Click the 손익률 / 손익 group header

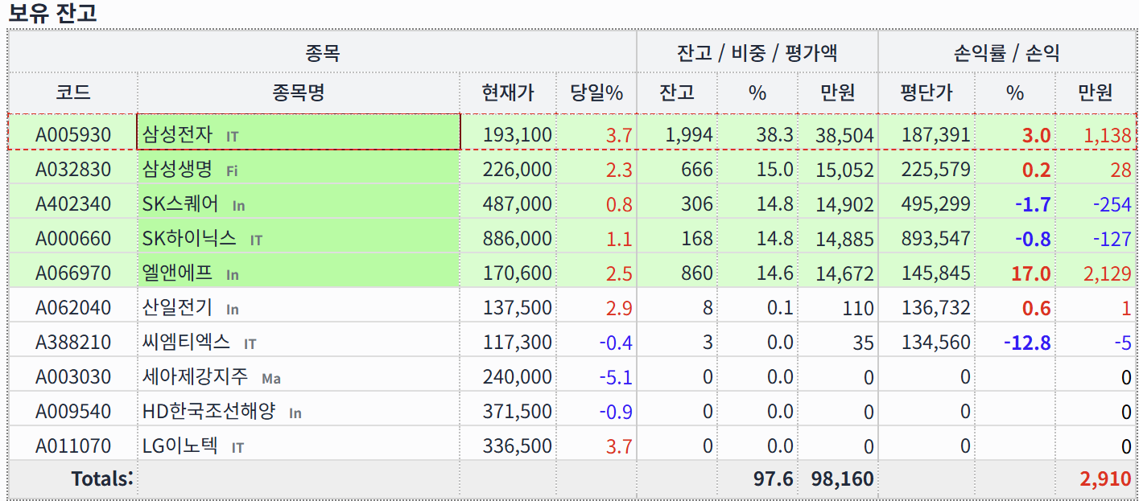1006,53
